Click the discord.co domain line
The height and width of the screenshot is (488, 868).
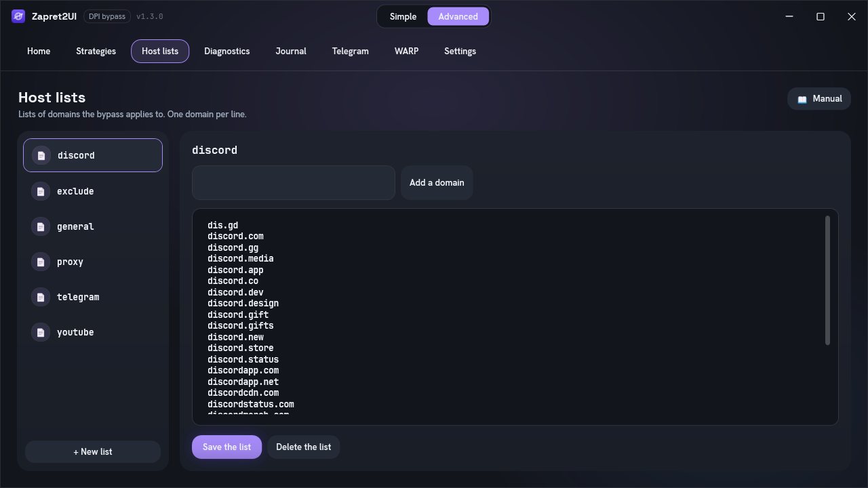click(233, 281)
